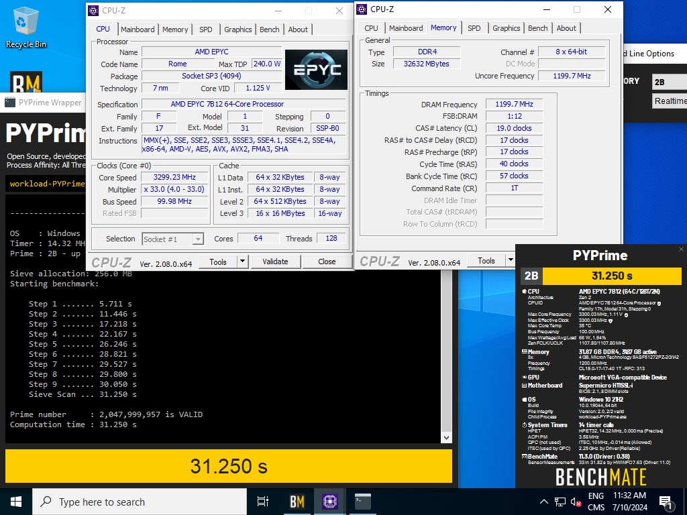Open Graphics tab in right CPU-Z window
The height and width of the screenshot is (515, 687).
coord(506,28)
